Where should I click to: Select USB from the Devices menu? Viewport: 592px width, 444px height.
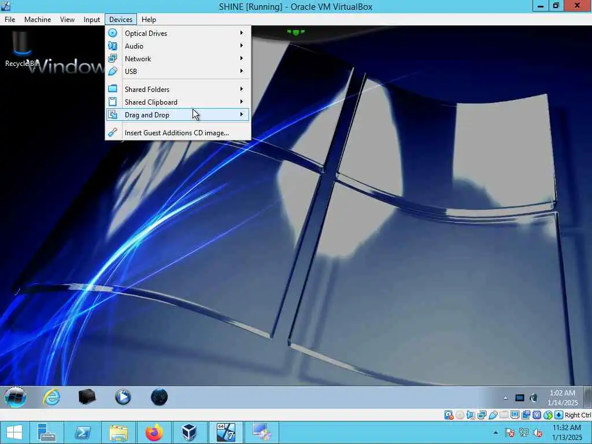177,71
